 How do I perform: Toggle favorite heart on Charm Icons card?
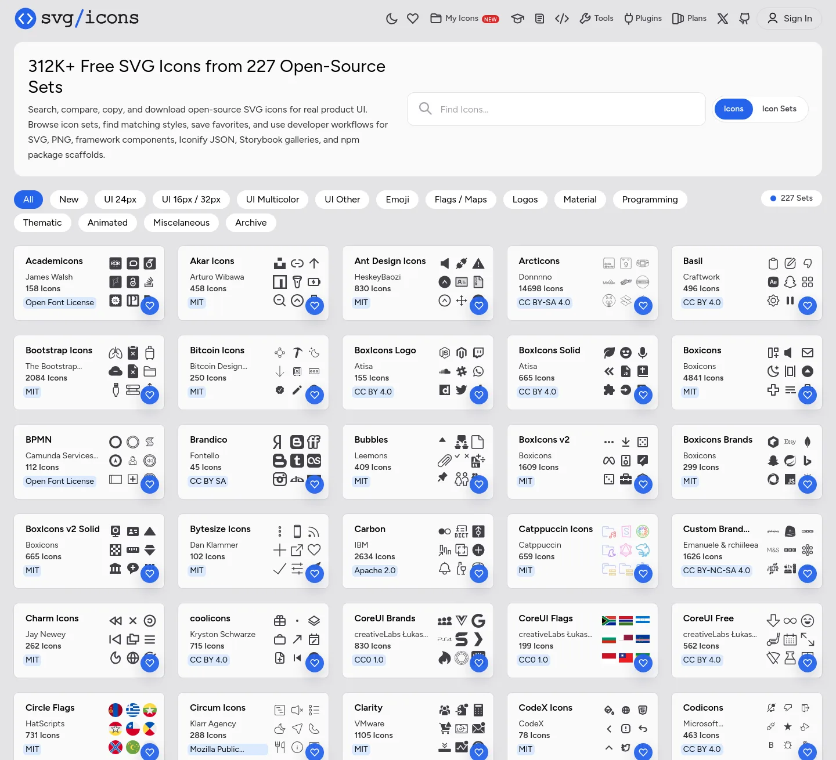pos(150,663)
